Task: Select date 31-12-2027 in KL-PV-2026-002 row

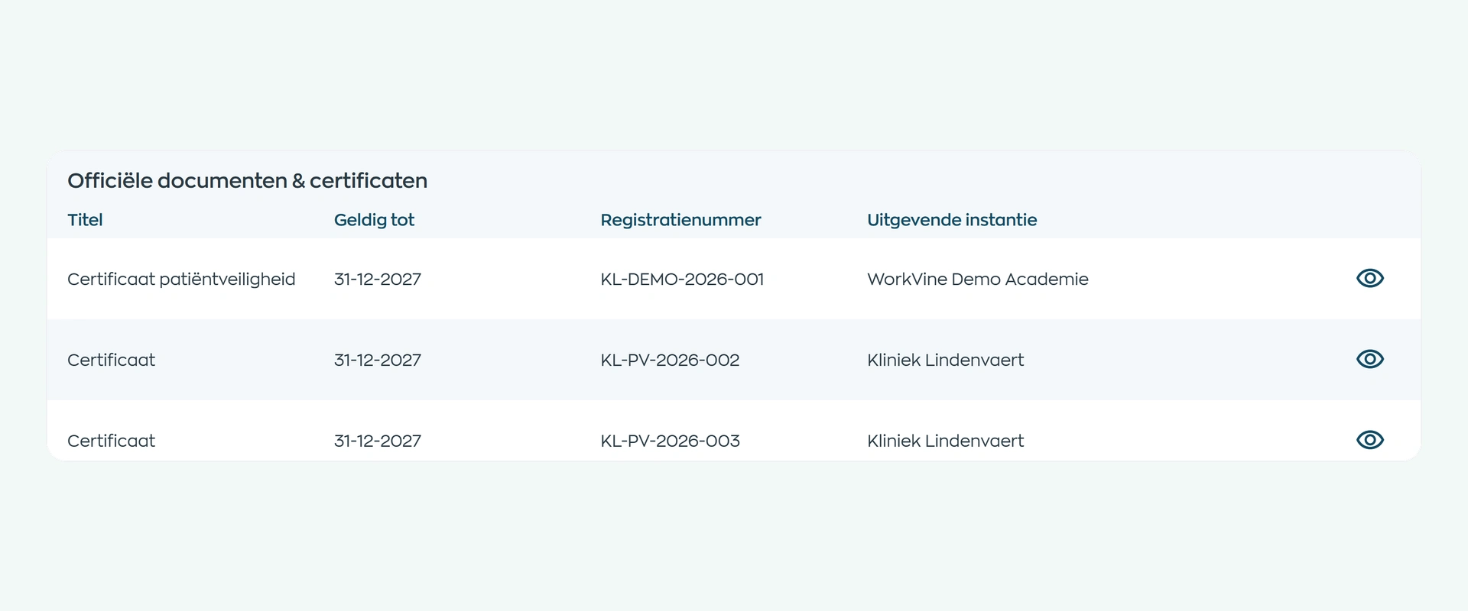Action: (x=378, y=360)
